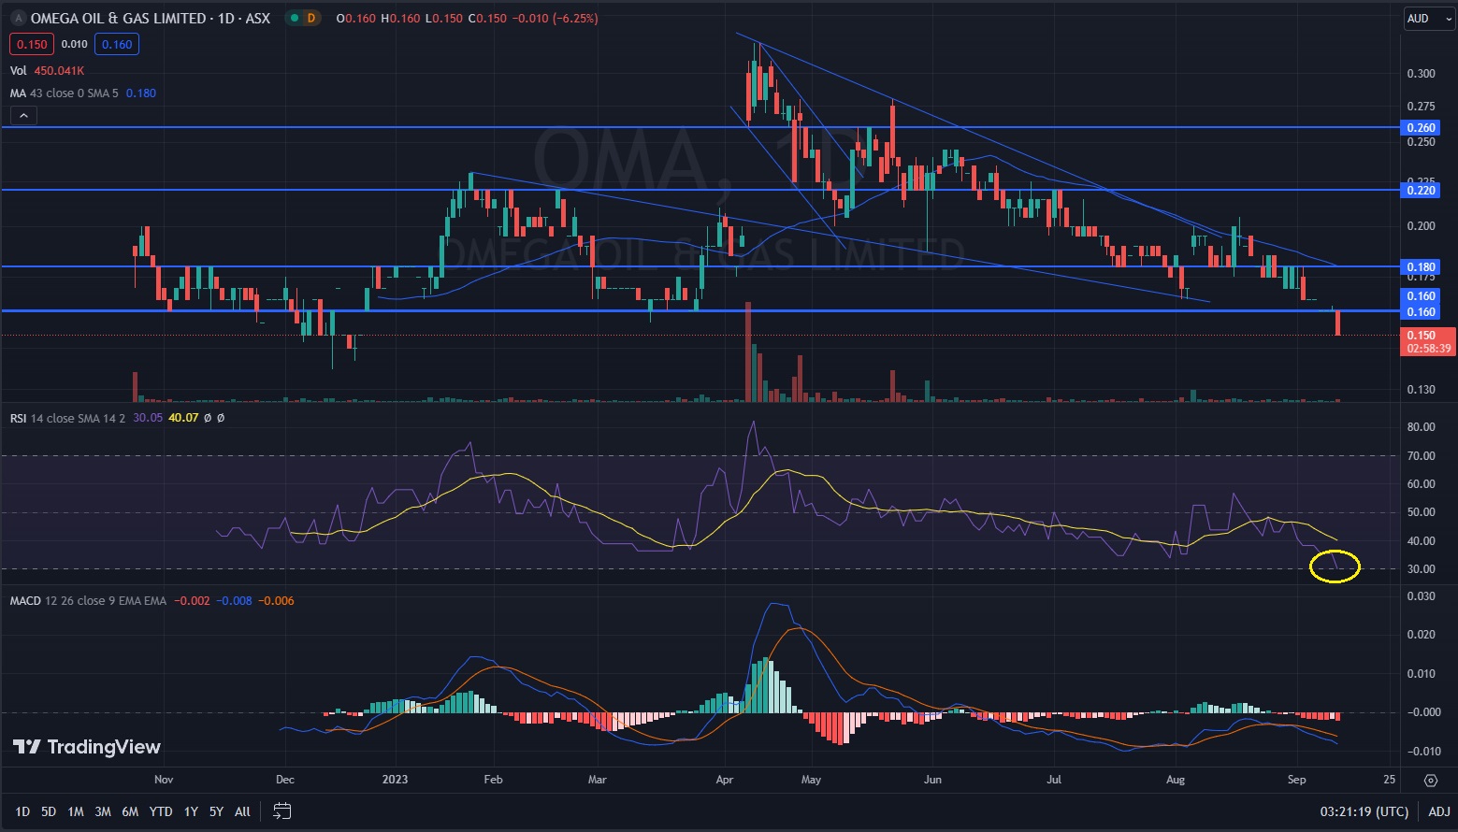Select the 3M time range
Viewport: 1458px width, 832px height.
[x=103, y=811]
